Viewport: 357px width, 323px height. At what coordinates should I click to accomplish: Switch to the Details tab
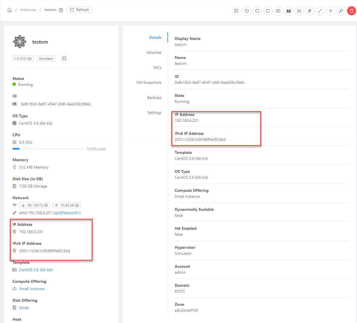click(155, 37)
